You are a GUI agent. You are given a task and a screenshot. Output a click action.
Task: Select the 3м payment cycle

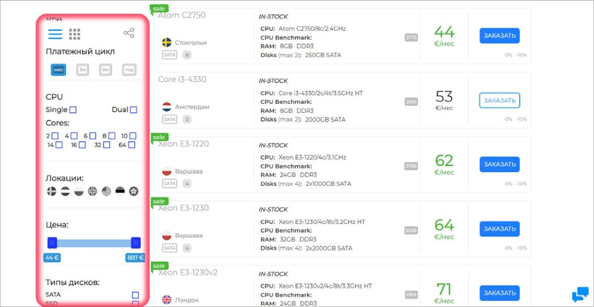pos(83,69)
